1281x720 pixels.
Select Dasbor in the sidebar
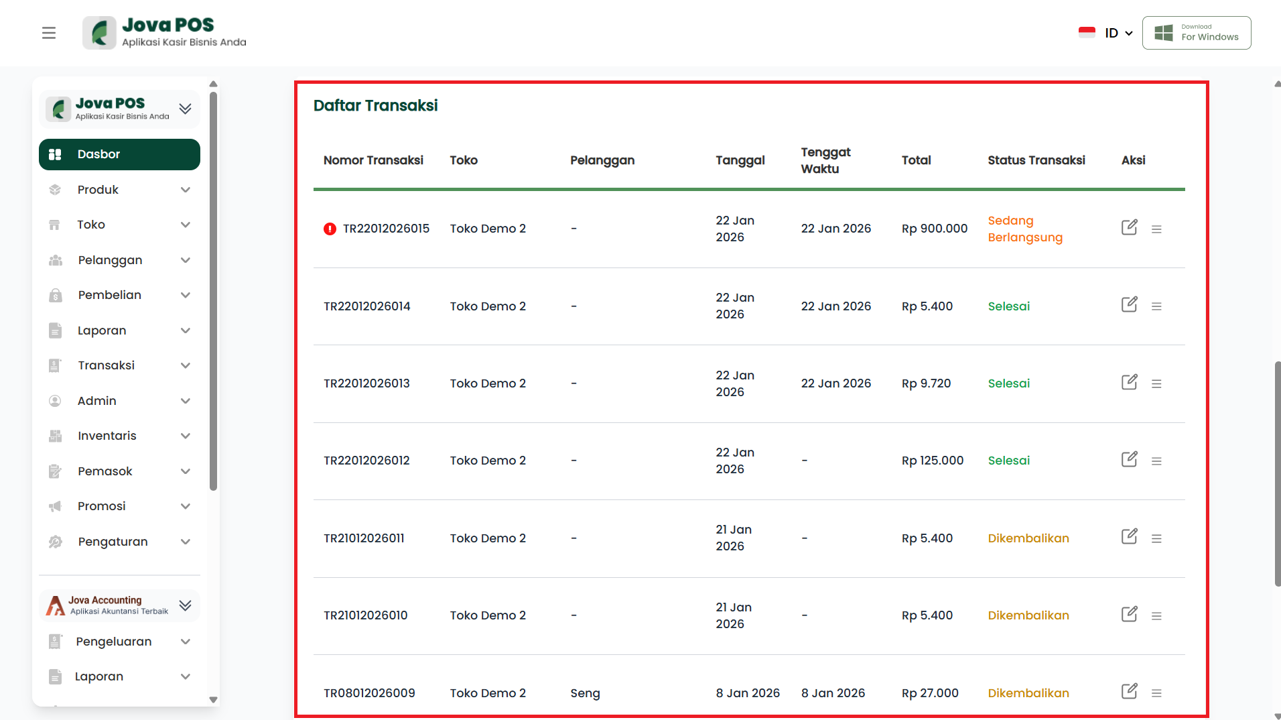pyautogui.click(x=119, y=154)
